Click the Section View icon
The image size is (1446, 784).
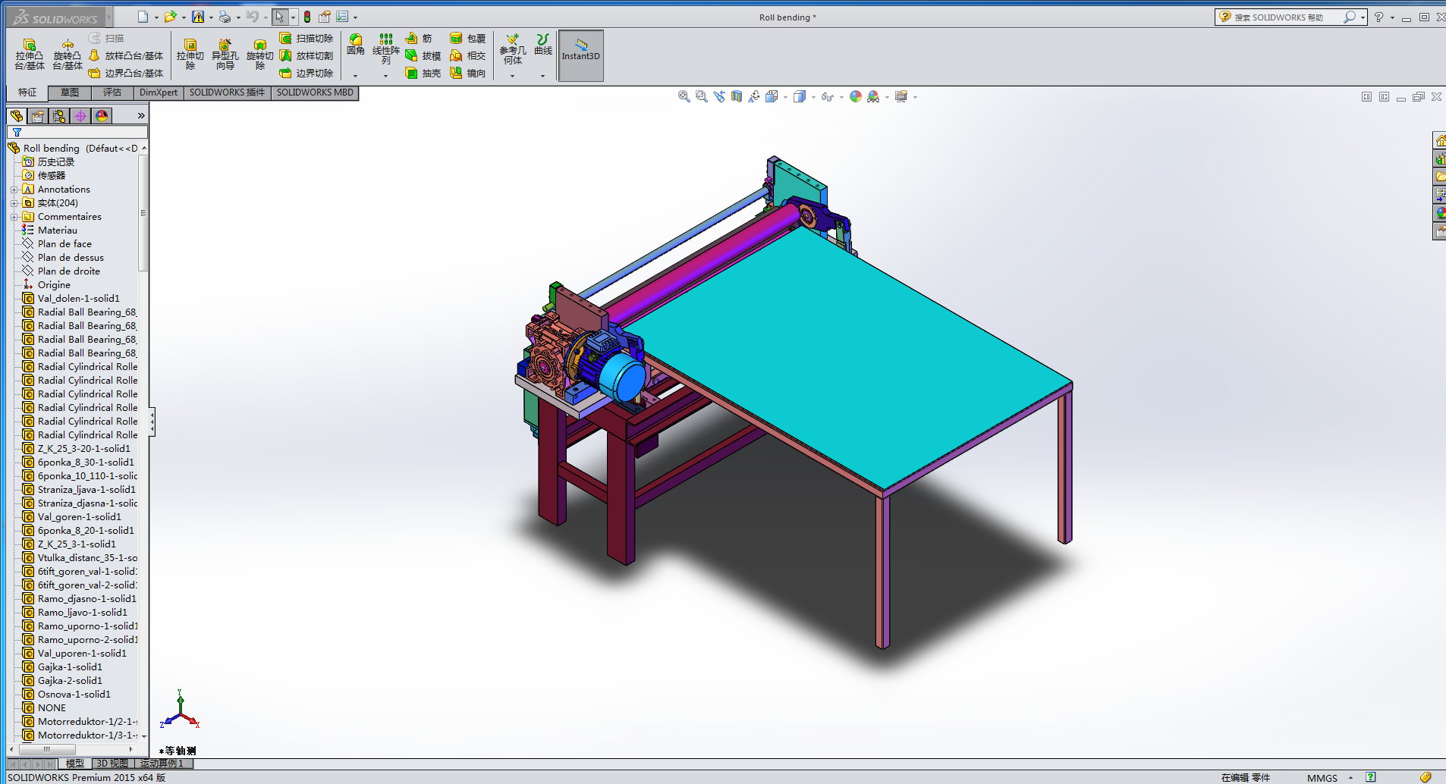pos(736,96)
